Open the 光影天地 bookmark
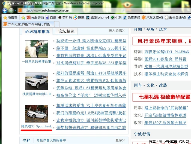Screen dimensions: 191x144 click(x=35, y=18)
